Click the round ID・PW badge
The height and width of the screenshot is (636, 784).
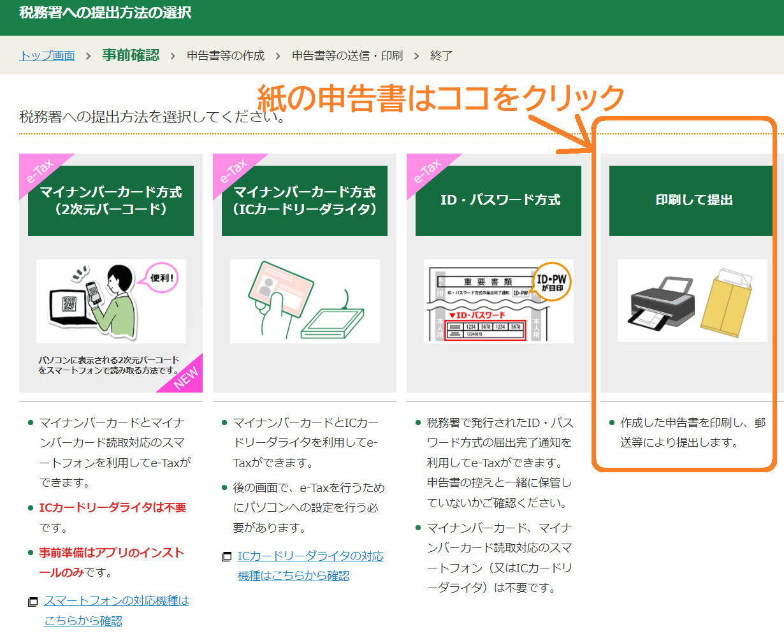(551, 280)
